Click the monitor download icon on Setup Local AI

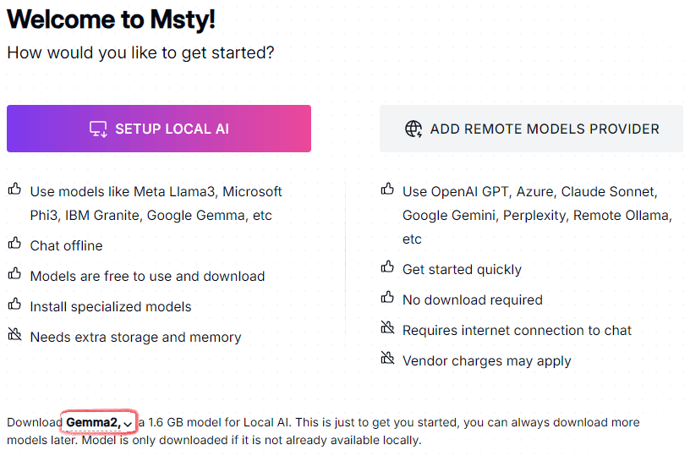[98, 129]
